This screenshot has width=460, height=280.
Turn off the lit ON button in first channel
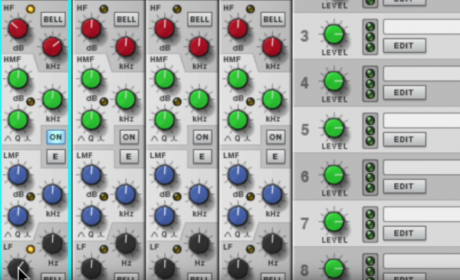pos(56,137)
